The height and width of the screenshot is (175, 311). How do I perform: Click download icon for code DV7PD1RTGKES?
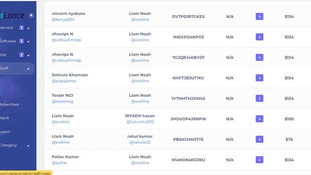259,17
